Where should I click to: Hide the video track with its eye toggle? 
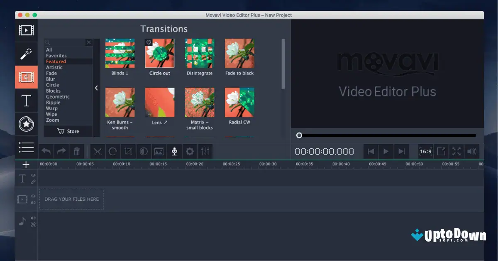33,195
